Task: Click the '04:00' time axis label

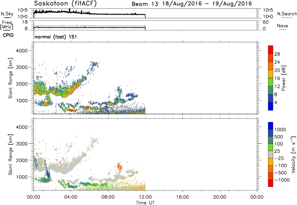Action: [x=71, y=197]
